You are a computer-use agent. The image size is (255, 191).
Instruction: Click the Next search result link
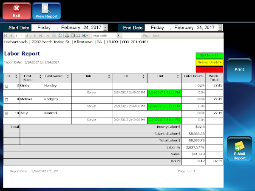(x=156, y=36)
